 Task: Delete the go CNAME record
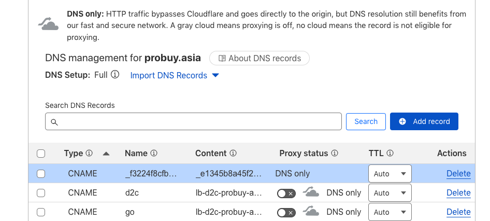tap(458, 212)
